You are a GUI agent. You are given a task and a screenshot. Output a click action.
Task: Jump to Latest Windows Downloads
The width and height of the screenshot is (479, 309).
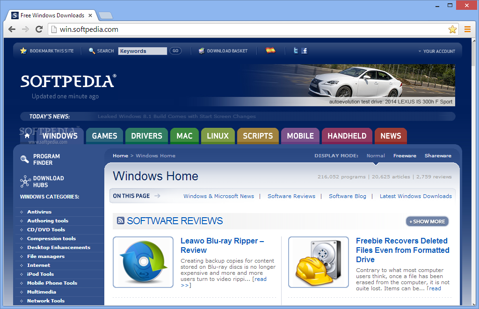point(416,196)
